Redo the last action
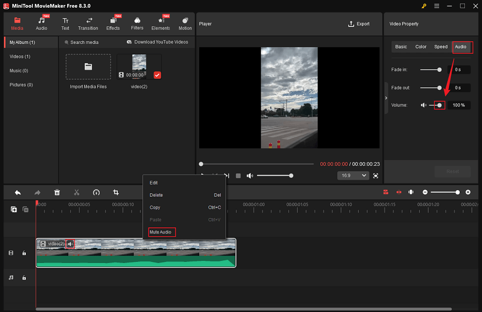The image size is (482, 312). coord(37,192)
